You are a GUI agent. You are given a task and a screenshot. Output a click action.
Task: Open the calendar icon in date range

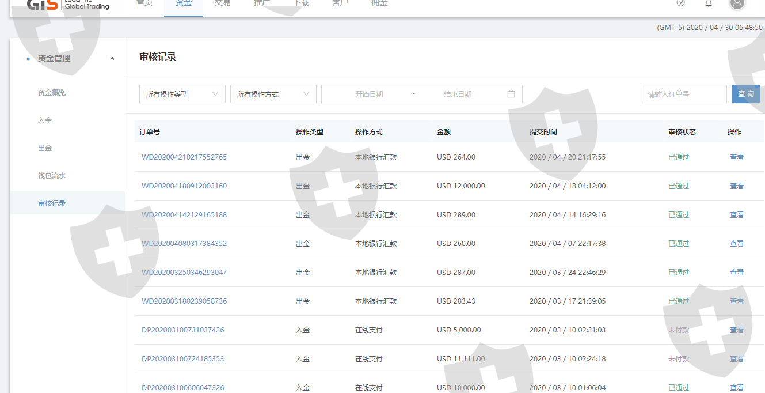[511, 94]
